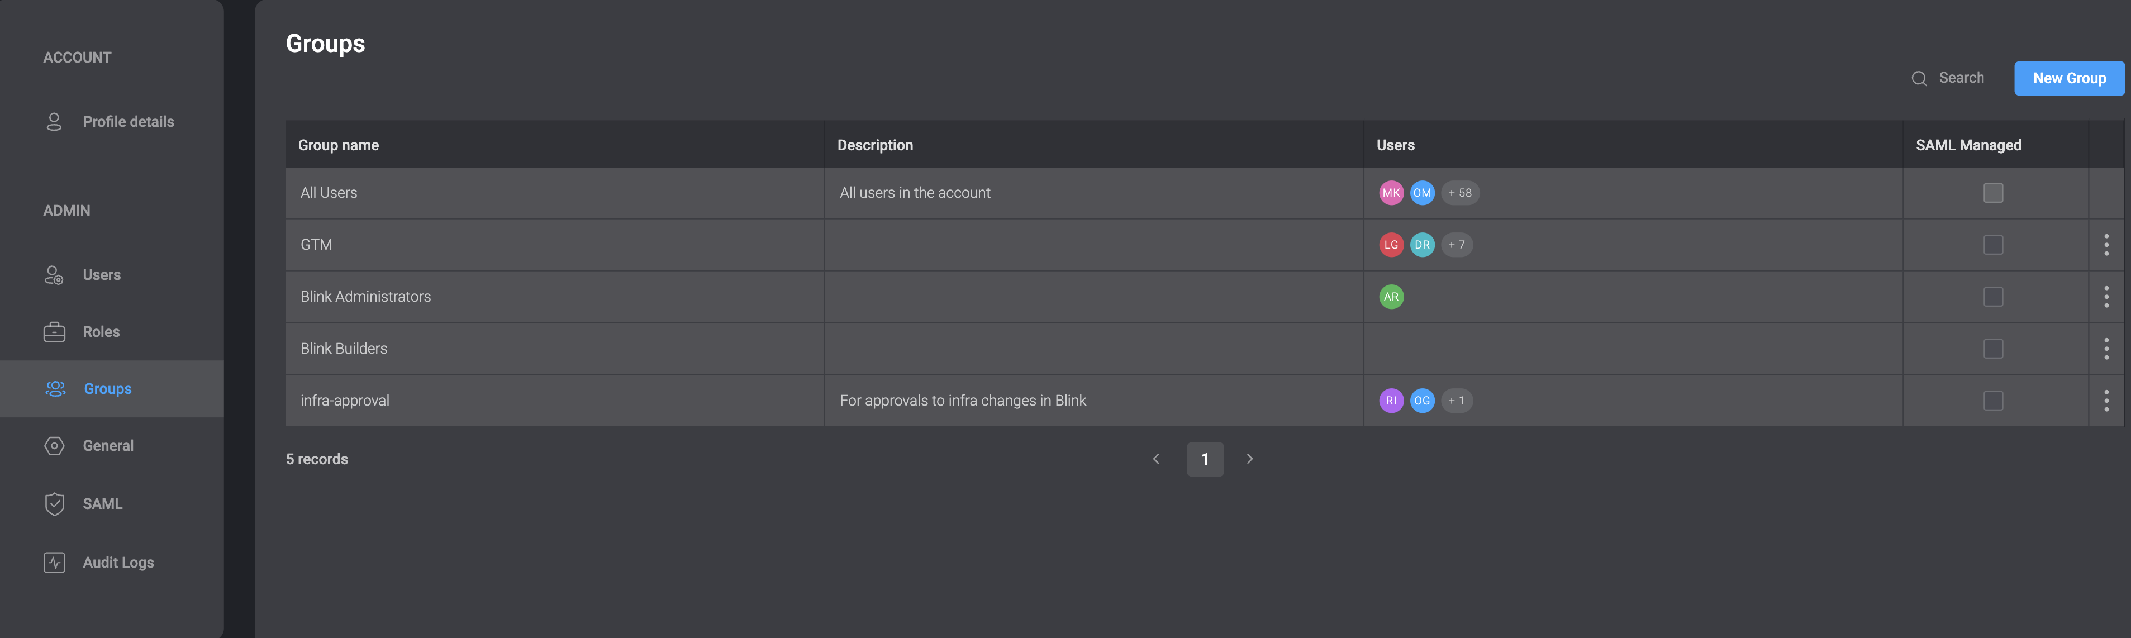The width and height of the screenshot is (2131, 638).
Task: Open the three-dot menu for Blink Builders
Action: point(2106,349)
